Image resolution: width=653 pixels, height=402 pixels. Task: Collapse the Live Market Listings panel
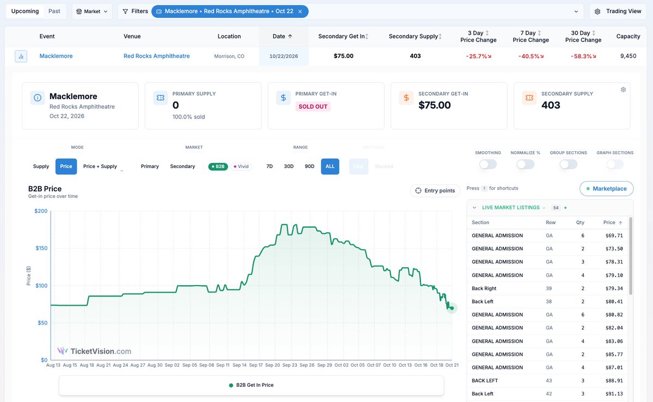[x=474, y=208]
